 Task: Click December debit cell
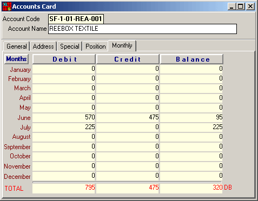coord(64,176)
